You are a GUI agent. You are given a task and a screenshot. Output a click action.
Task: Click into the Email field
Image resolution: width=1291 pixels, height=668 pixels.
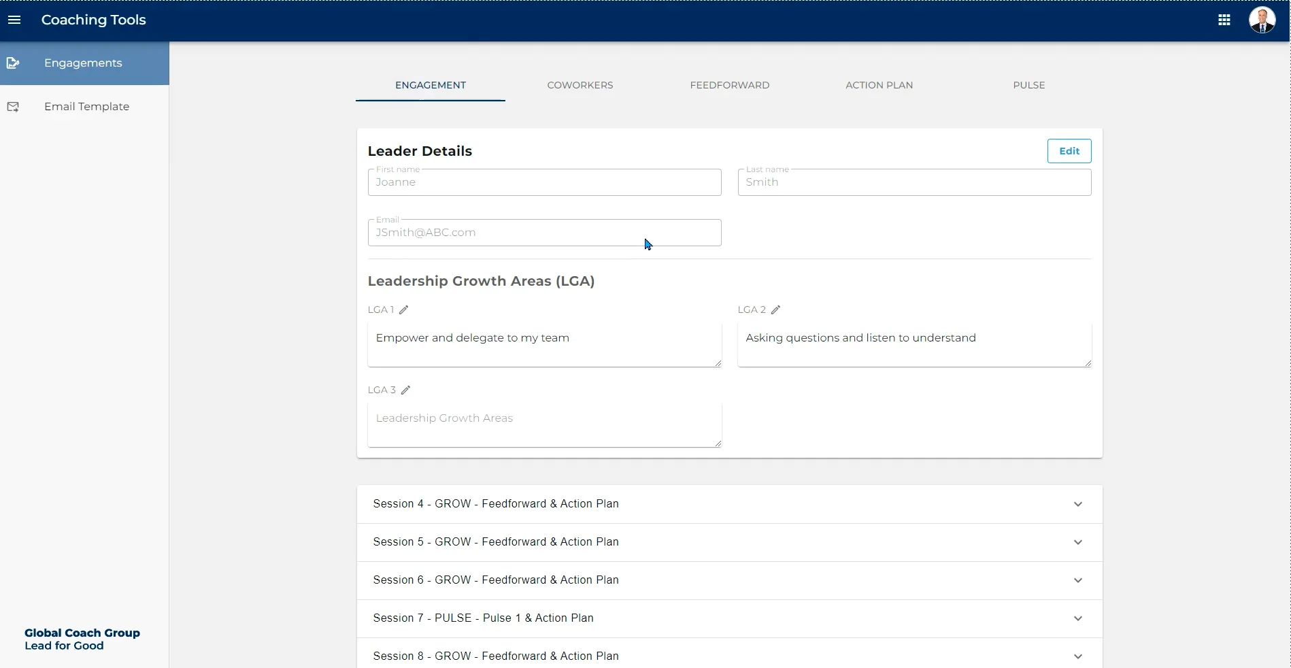point(545,233)
